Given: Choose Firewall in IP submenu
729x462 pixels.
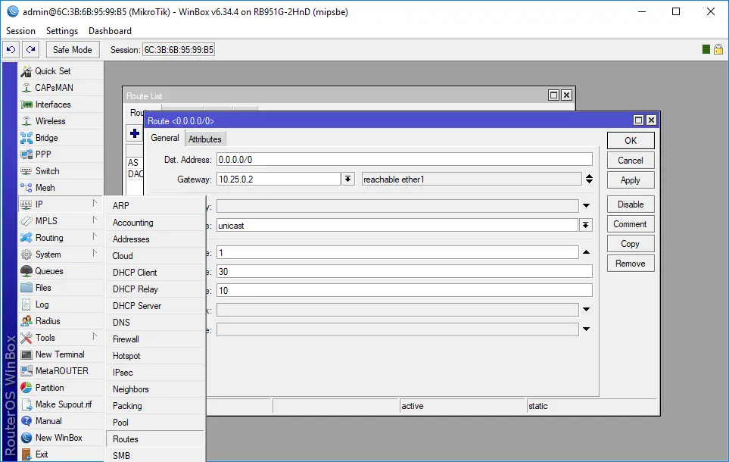Looking at the screenshot, I should [155, 339].
